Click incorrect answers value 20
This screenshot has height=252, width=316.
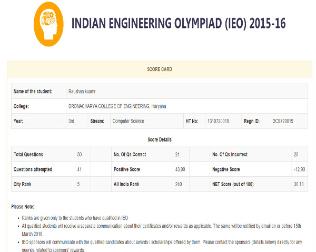(296, 155)
